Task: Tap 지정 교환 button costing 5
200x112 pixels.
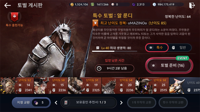Action: pyautogui.click(x=31, y=103)
